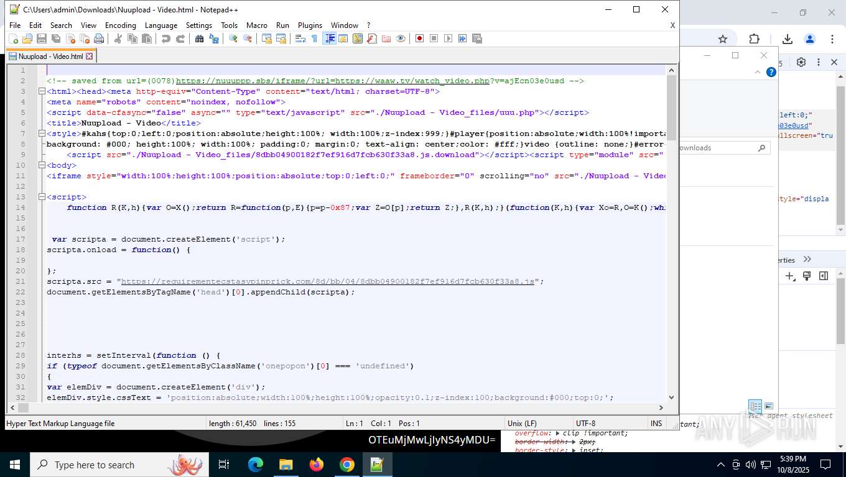Open the Document Map icon
This screenshot has width=846, height=477.
358,39
